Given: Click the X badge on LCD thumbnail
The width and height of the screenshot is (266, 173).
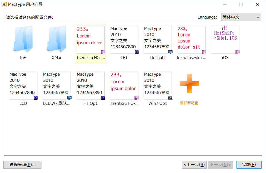Looking at the screenshot, I should pos(36,98).
